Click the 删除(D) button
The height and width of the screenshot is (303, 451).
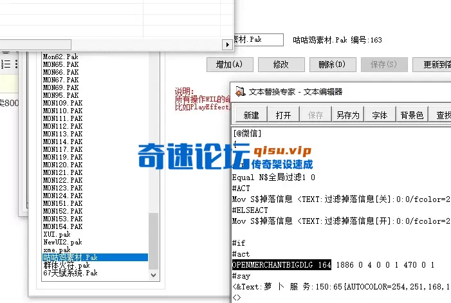(333, 64)
